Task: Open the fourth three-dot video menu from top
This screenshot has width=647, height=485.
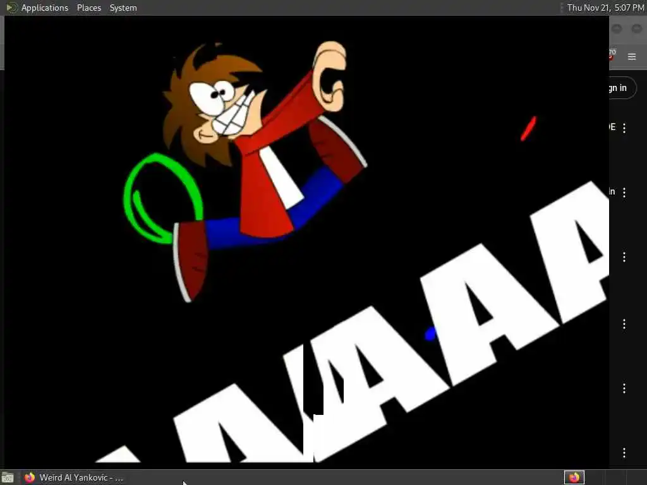Action: pos(624,324)
